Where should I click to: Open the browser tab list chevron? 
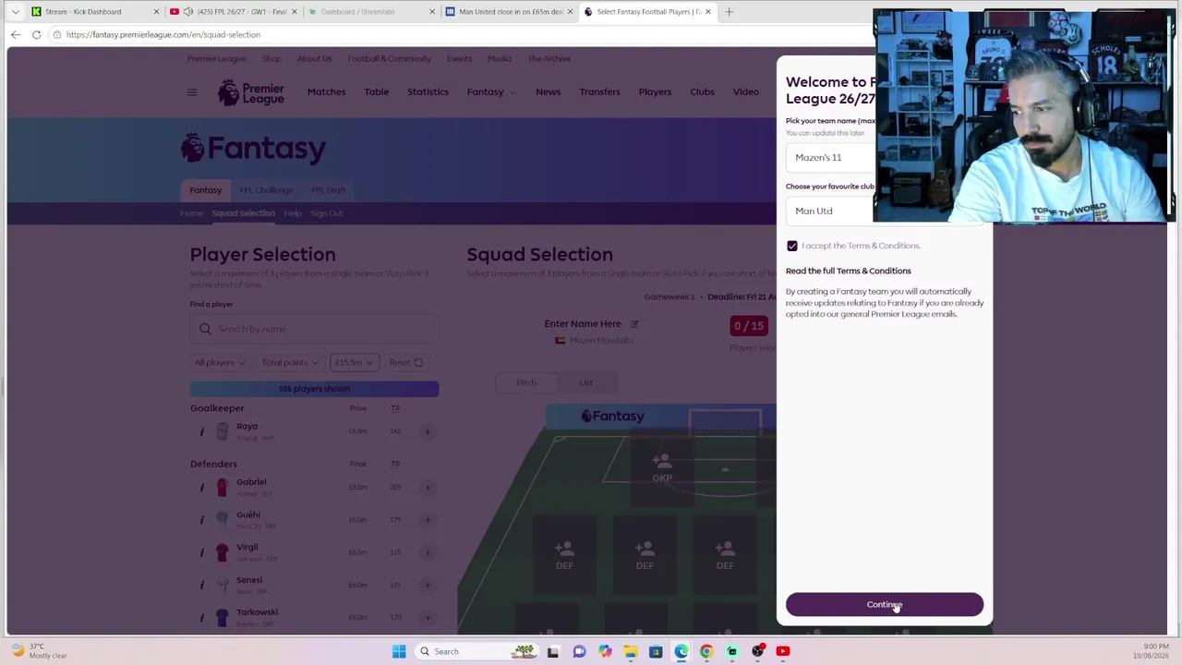click(16, 12)
